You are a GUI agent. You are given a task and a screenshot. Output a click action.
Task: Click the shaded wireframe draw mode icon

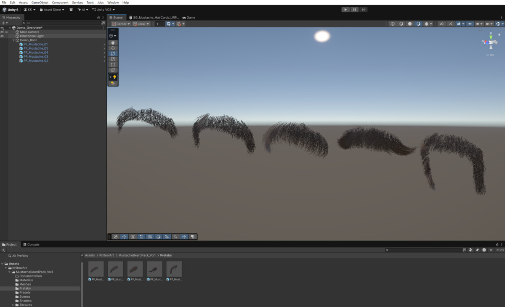pos(401,24)
